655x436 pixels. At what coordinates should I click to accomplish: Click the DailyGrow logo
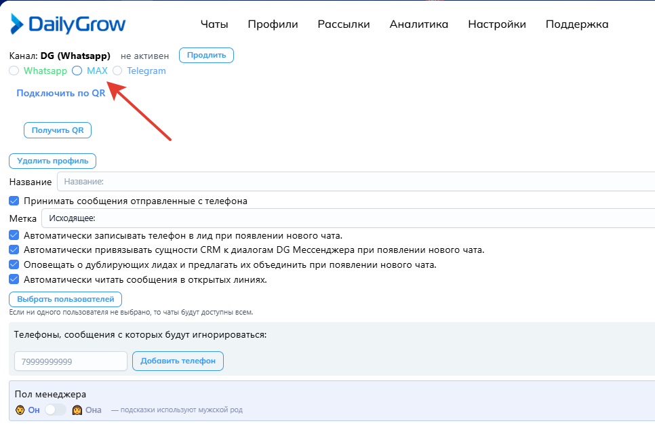click(x=68, y=24)
